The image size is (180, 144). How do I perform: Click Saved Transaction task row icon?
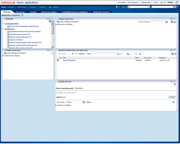click(58, 60)
